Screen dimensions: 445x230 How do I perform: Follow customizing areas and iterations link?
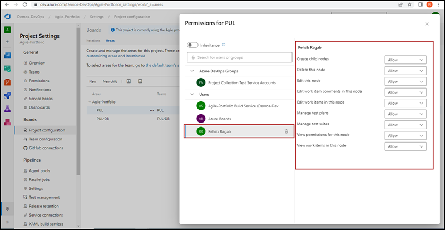116,56
